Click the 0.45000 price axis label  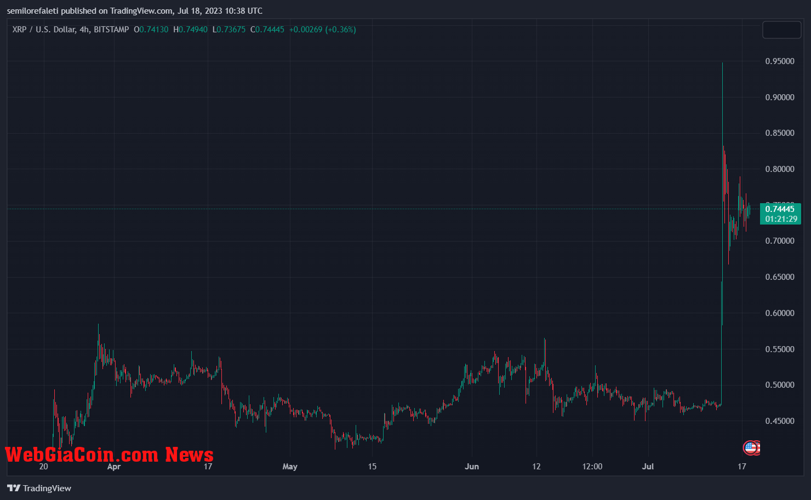[x=780, y=421]
